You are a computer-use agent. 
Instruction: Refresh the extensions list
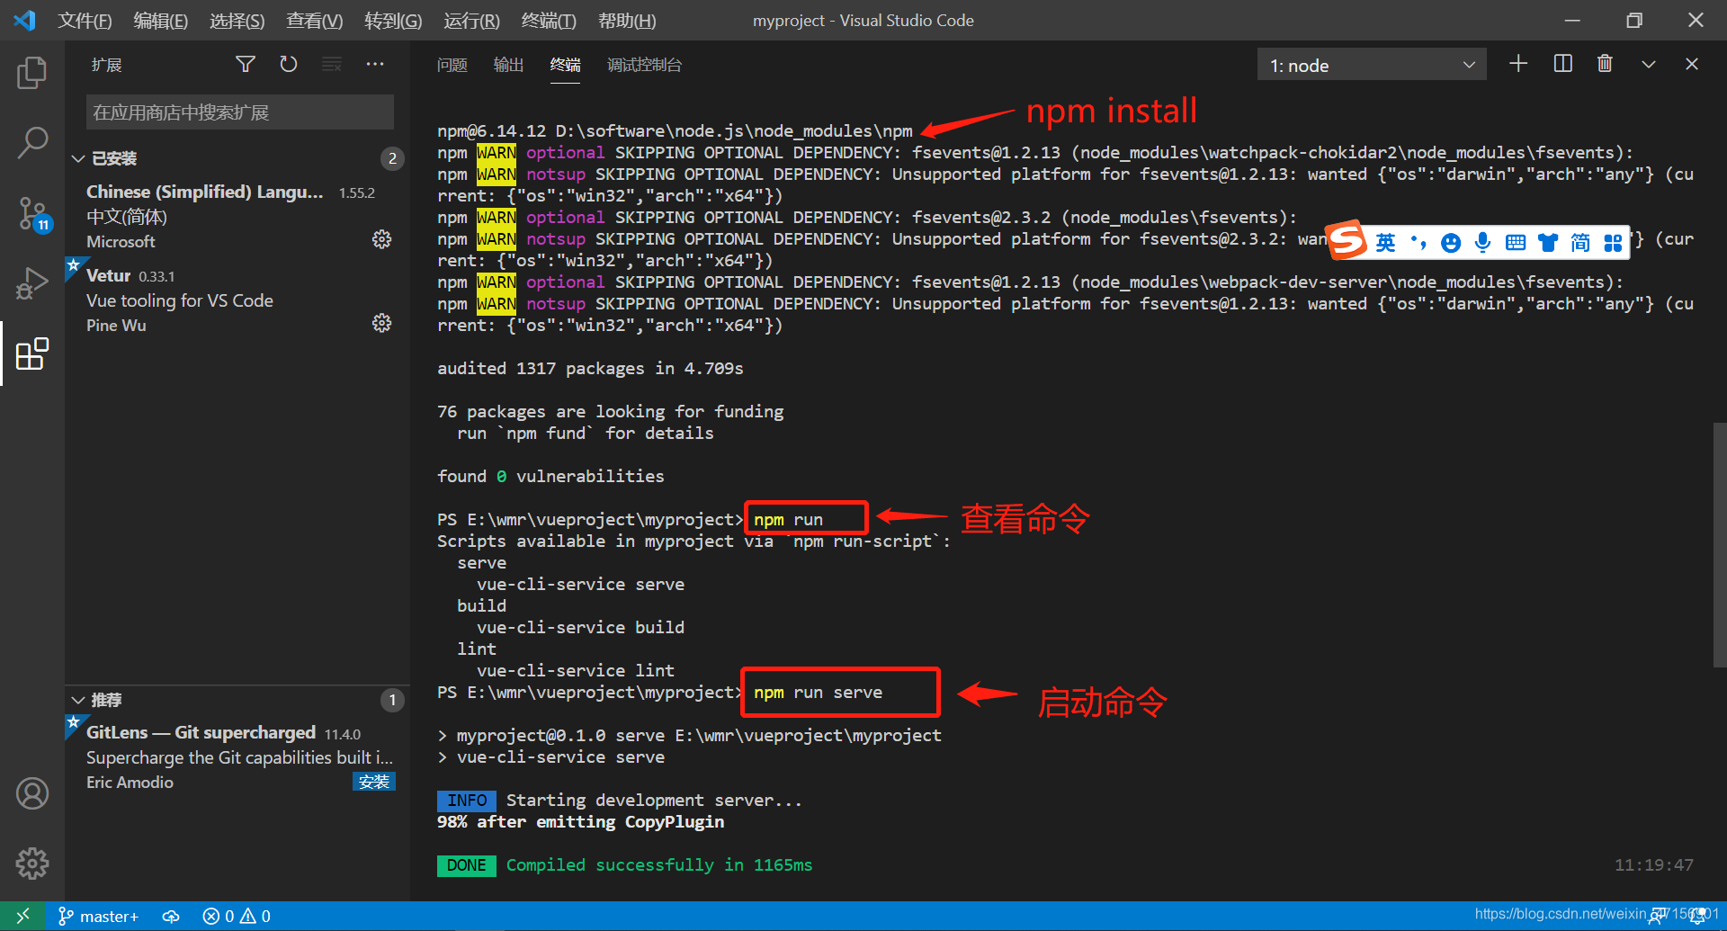point(288,64)
